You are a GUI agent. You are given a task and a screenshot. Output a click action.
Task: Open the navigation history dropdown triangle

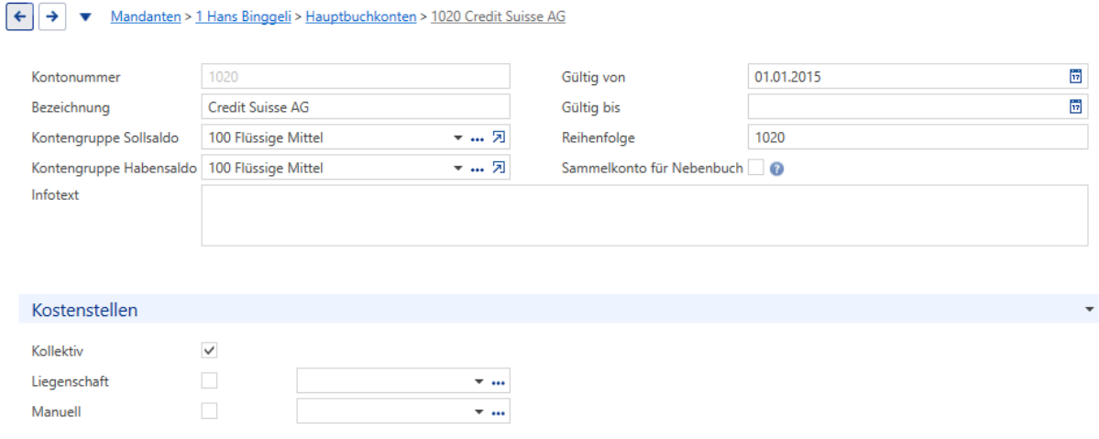click(85, 17)
